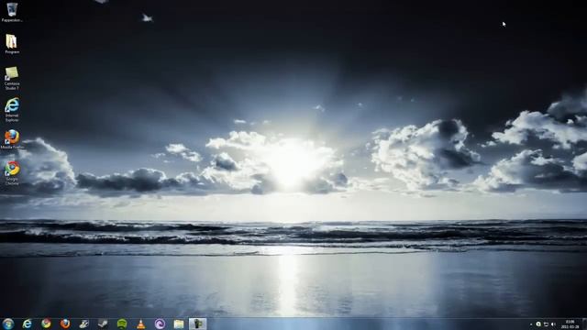Screen dimensions: 587x330
Task: Show hidden system tray icons
Action: click(531, 324)
